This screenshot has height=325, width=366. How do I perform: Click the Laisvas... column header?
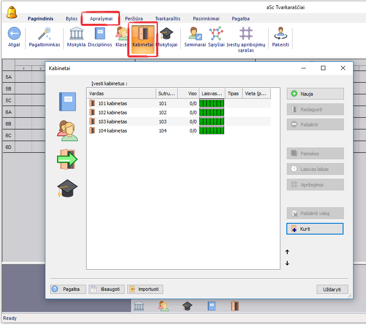click(212, 93)
